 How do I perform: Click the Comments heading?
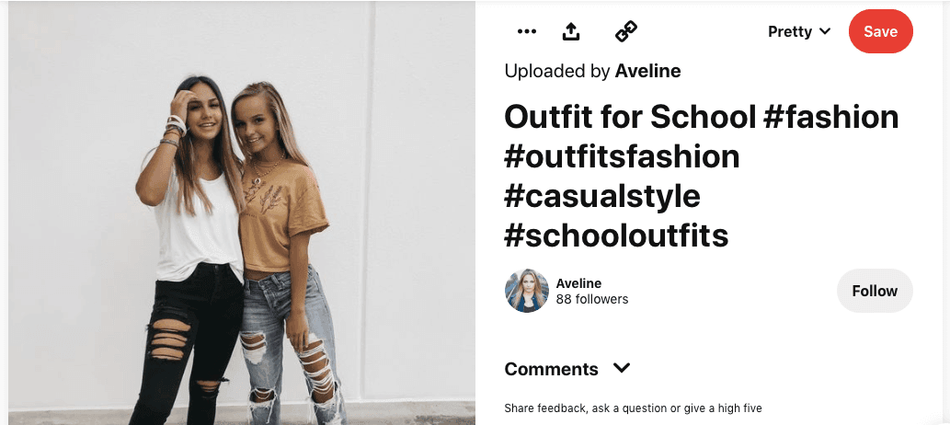(x=551, y=369)
